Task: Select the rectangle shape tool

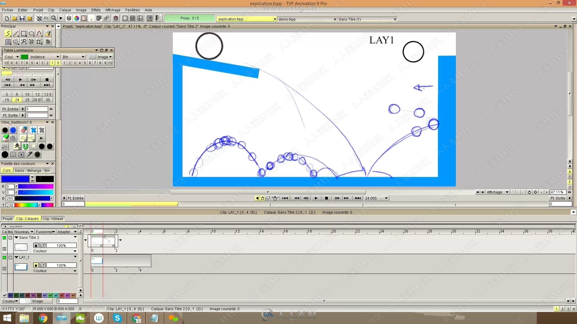Action: (24, 34)
